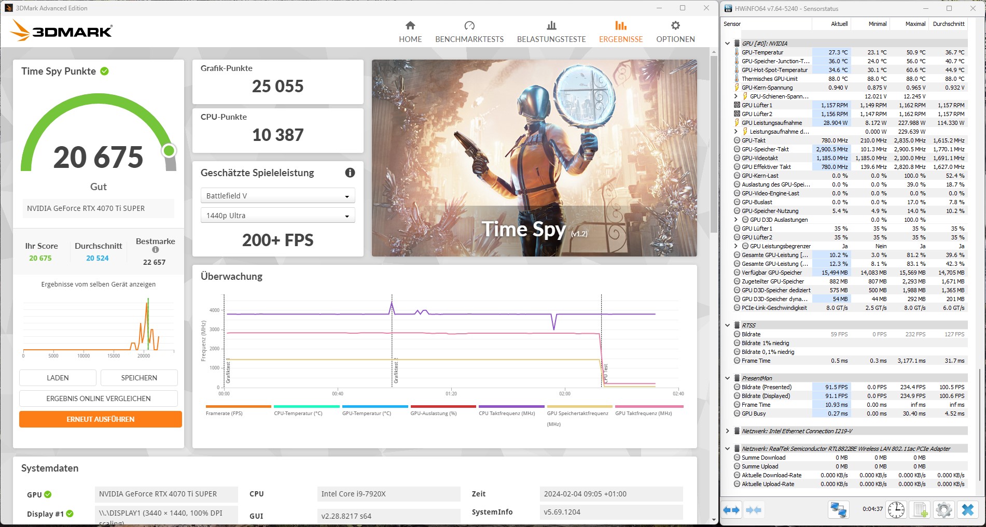The height and width of the screenshot is (527, 986).
Task: Go to the HOME tab
Action: (x=410, y=32)
